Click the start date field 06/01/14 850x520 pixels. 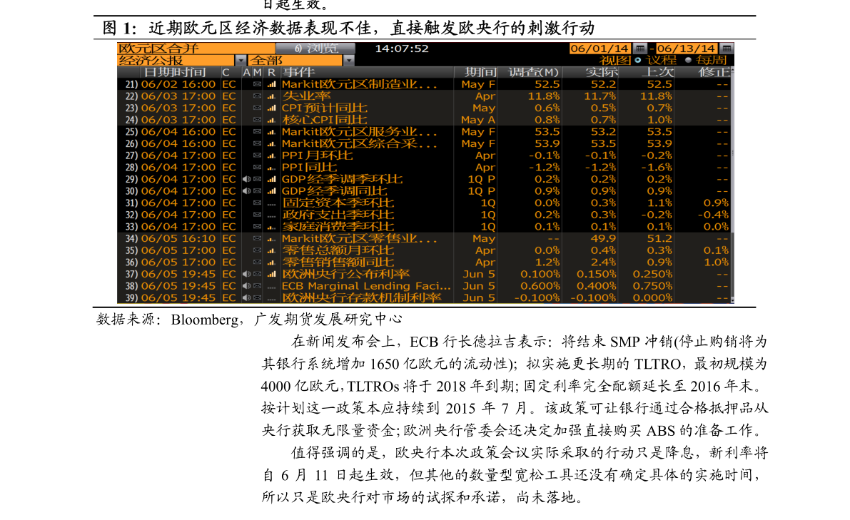point(600,49)
